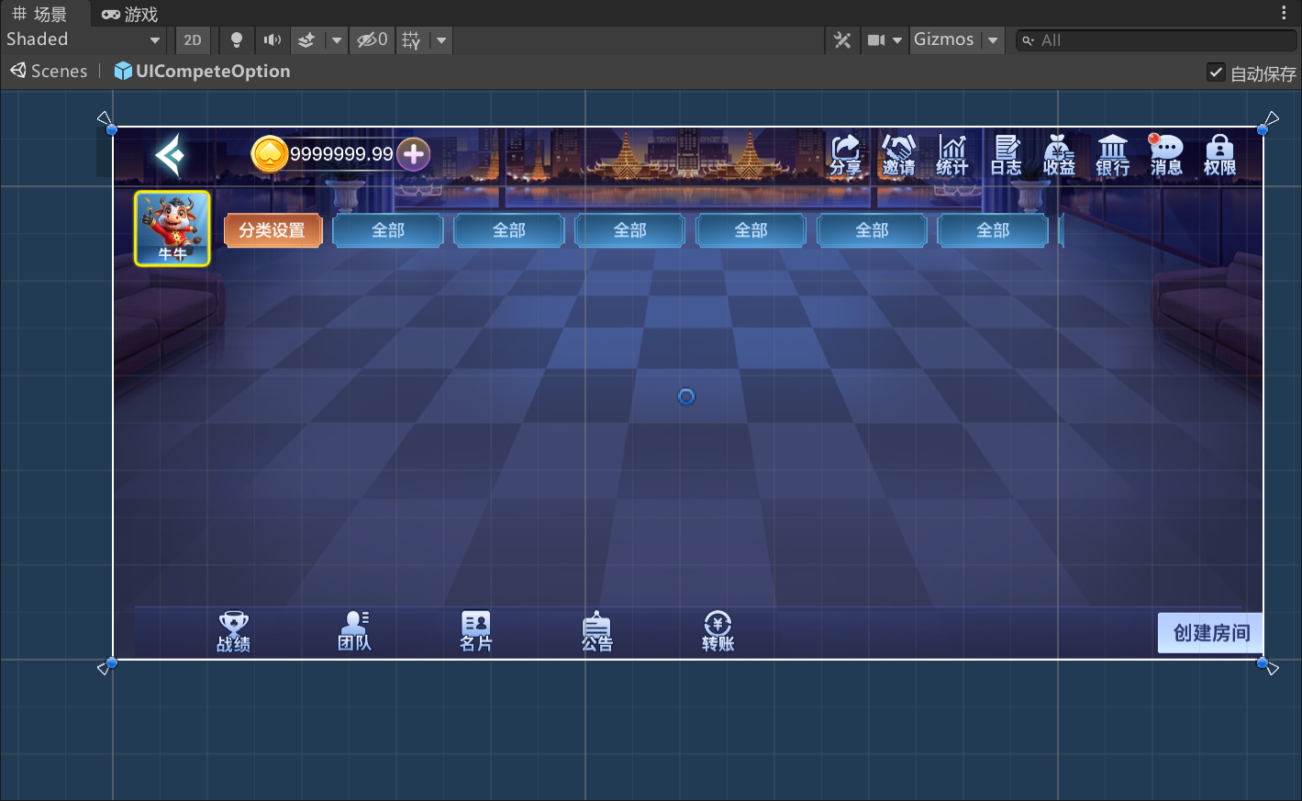Click the 创建房间 create room button
This screenshot has height=801, width=1302.
1210,633
